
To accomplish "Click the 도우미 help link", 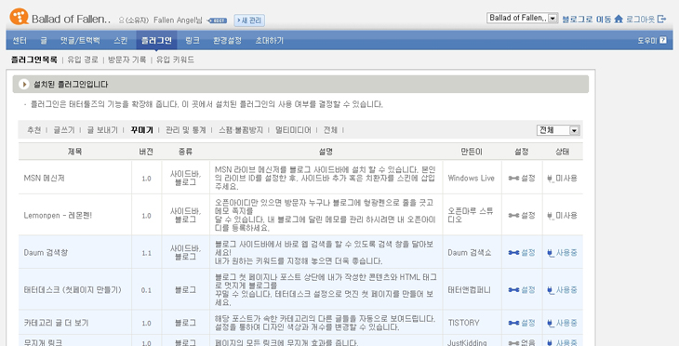I will 647,40.
